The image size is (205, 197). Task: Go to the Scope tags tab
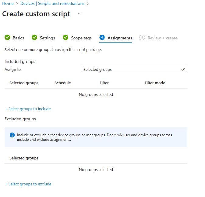(x=81, y=38)
